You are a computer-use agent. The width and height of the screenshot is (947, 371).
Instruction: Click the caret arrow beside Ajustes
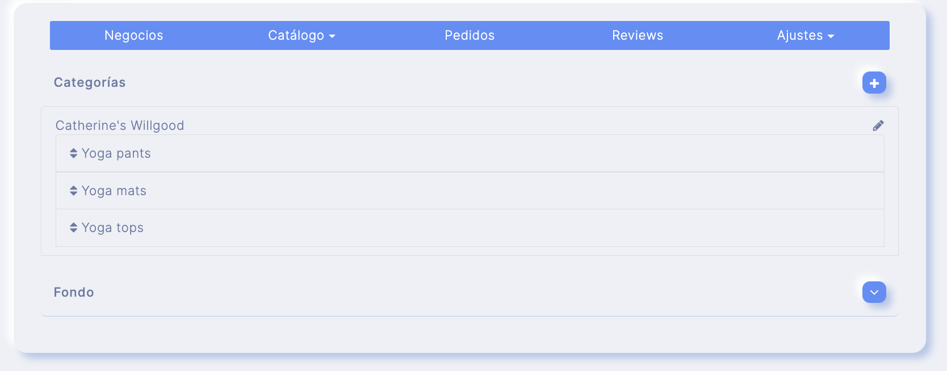point(831,36)
